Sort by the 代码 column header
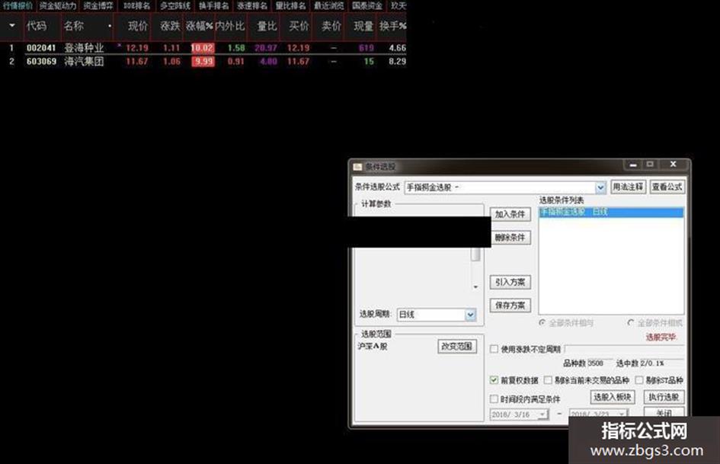720x464 pixels. click(x=37, y=26)
